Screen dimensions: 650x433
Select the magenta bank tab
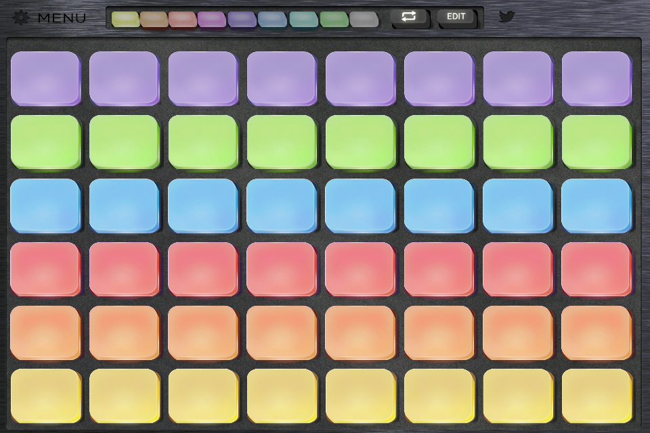212,20
